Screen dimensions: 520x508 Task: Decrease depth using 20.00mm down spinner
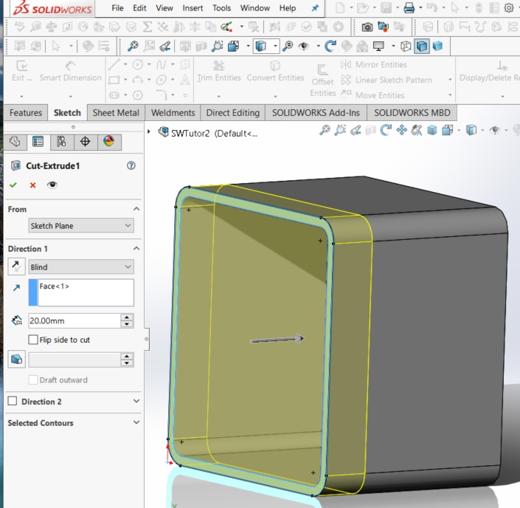point(127,324)
